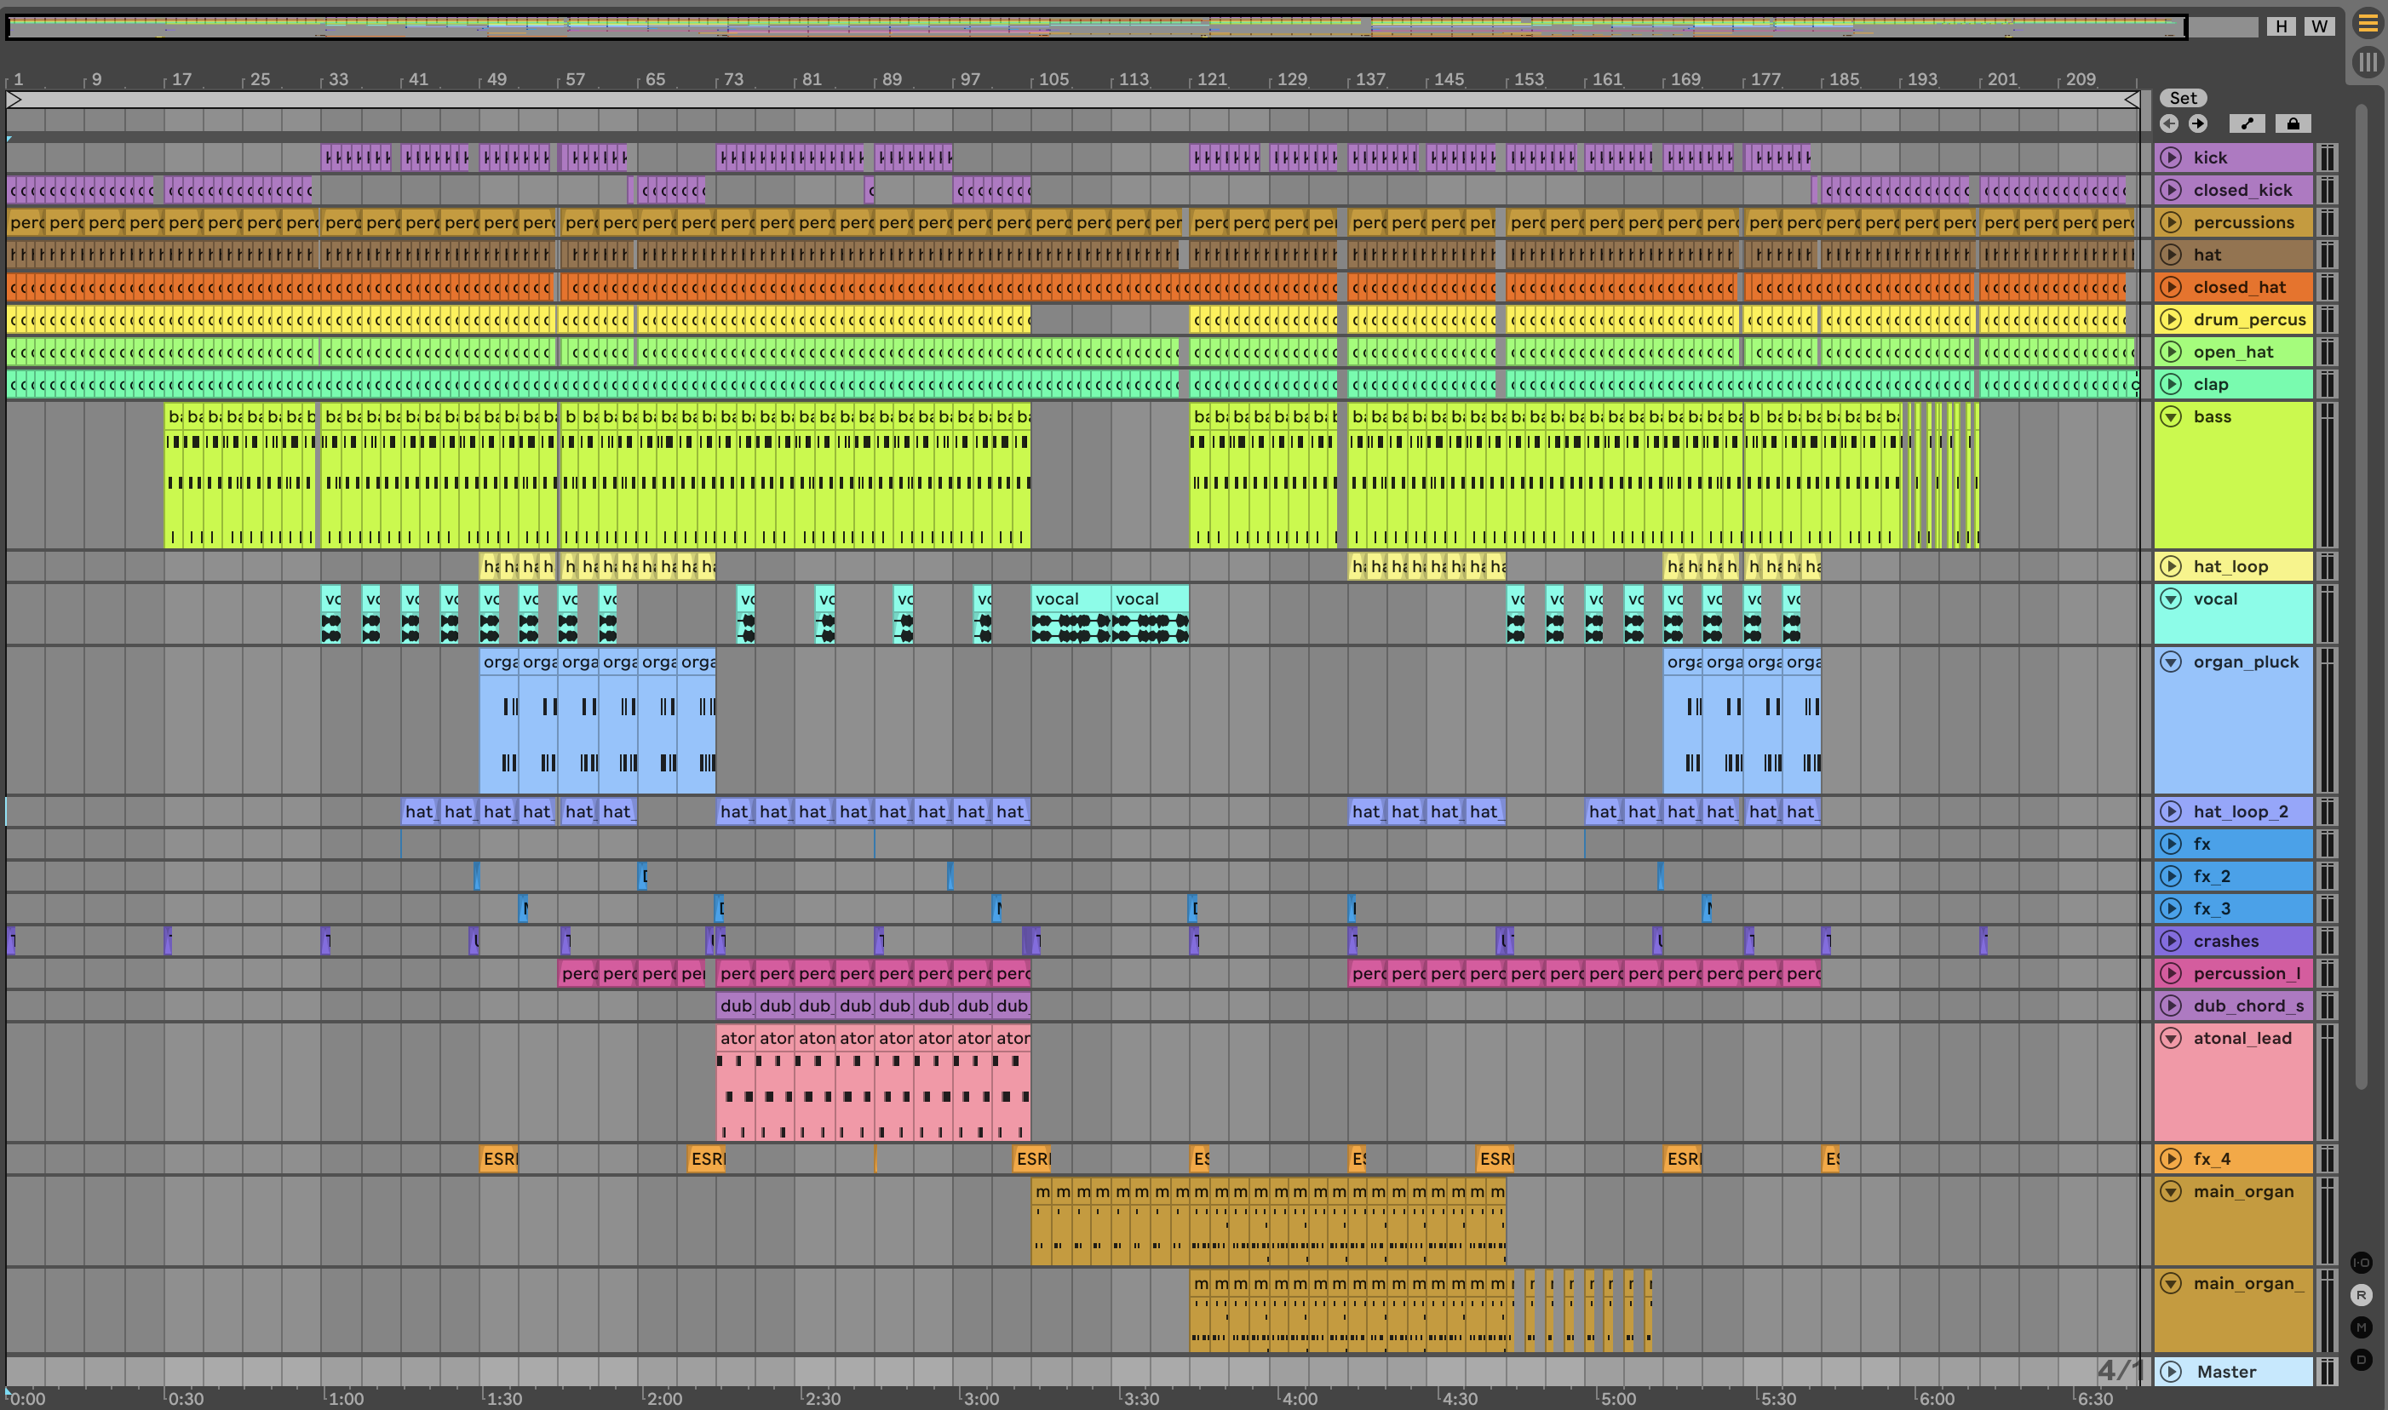
Task: Collapse the atonal_lead track
Action: [x=2172, y=1038]
